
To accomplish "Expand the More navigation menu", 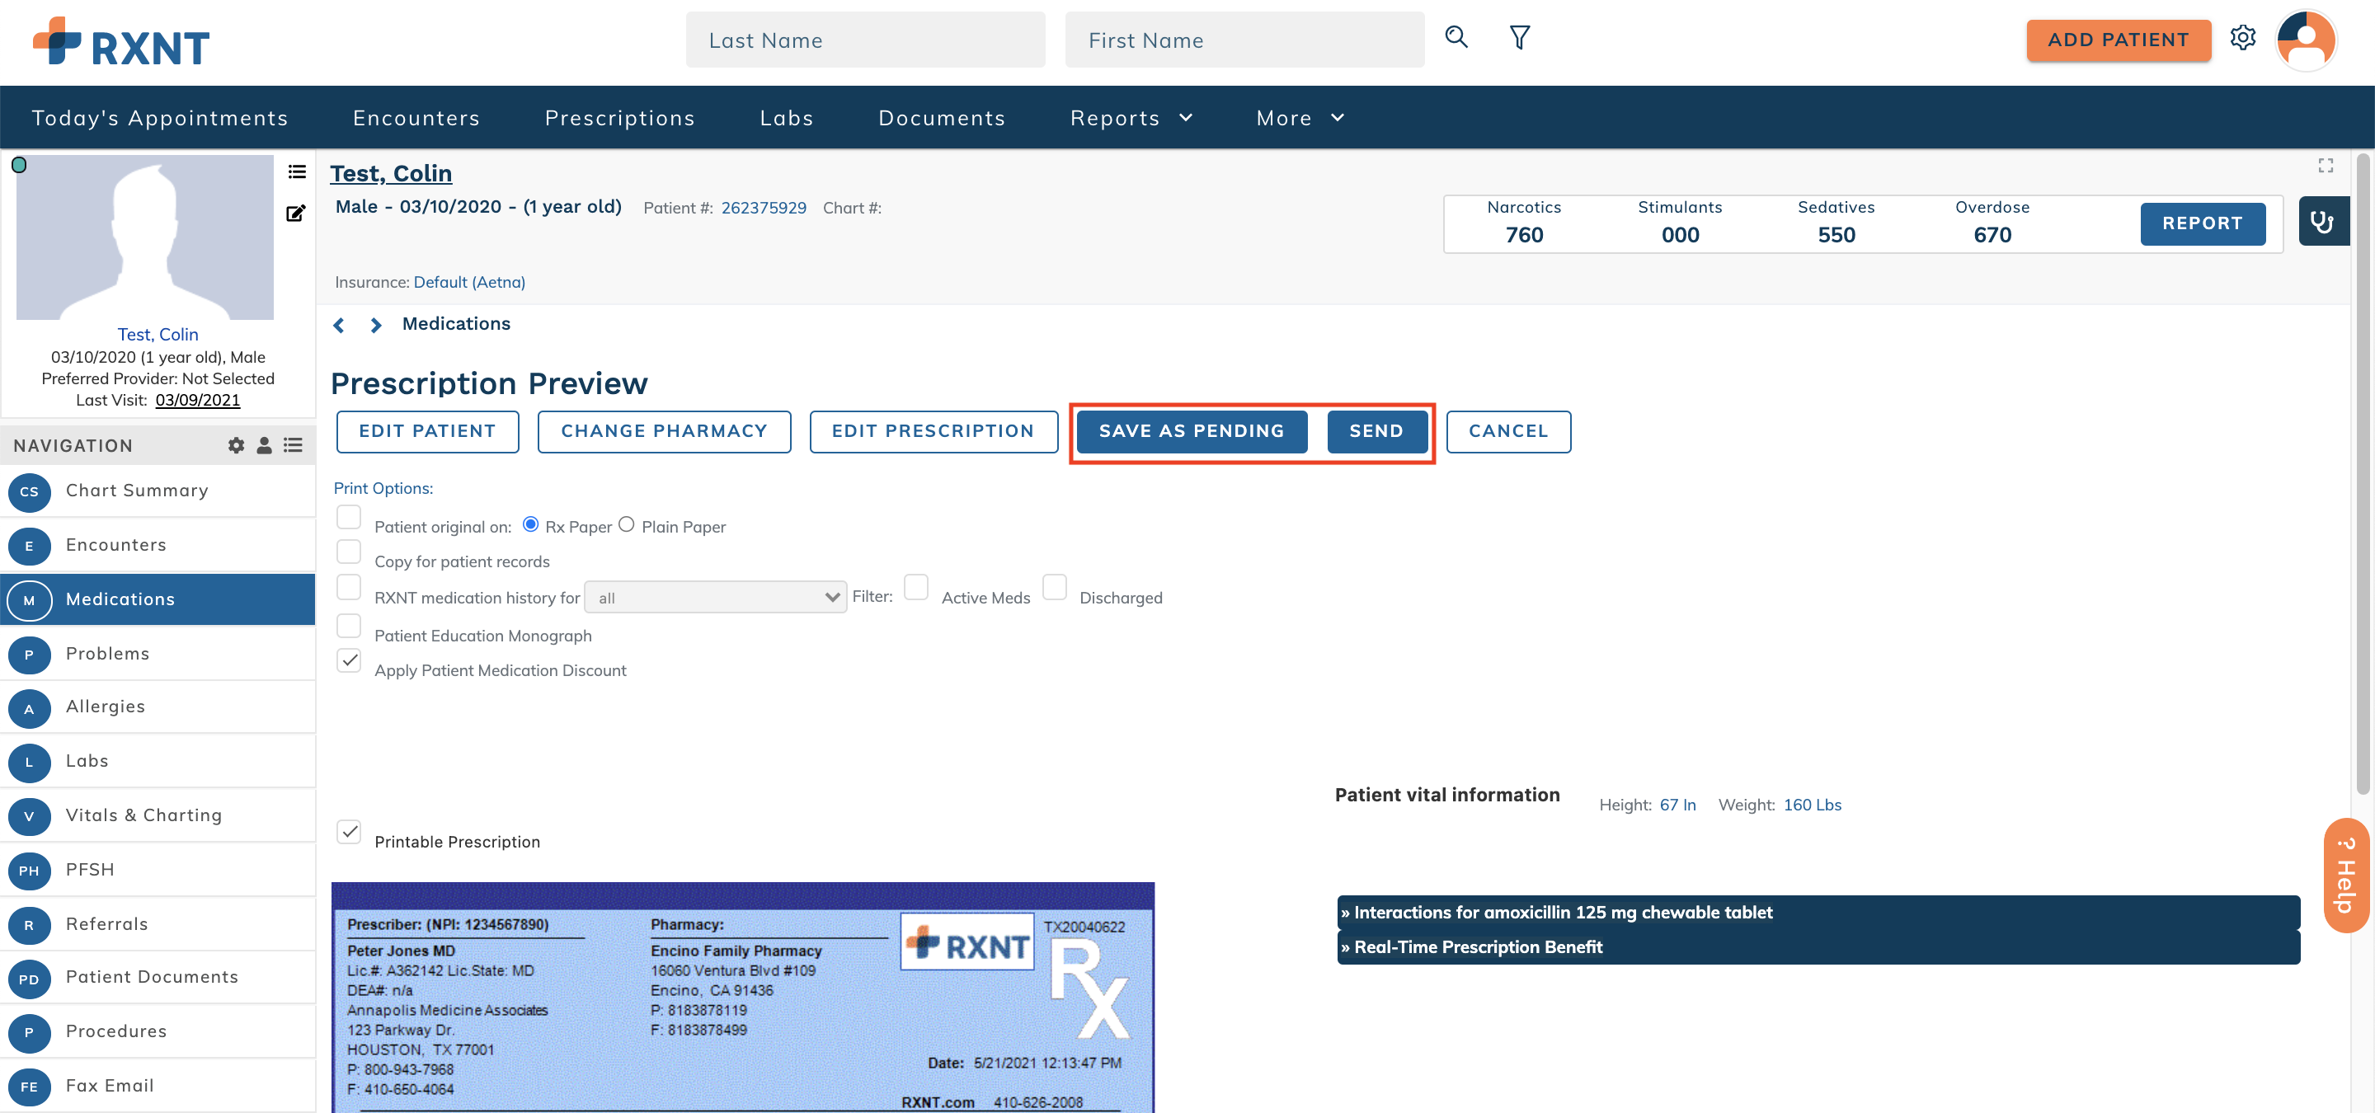I will (x=1298, y=117).
